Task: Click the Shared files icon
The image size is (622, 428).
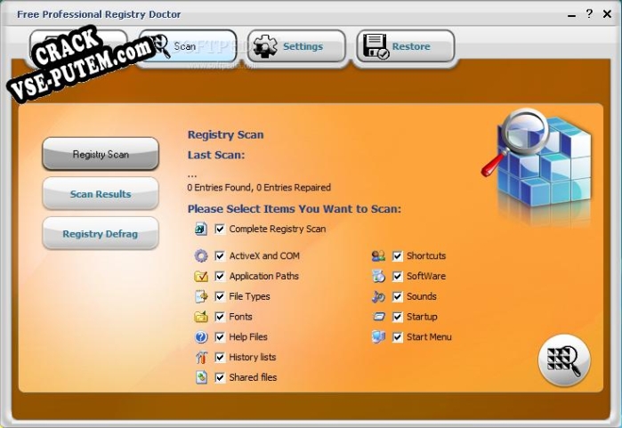Action: point(201,377)
